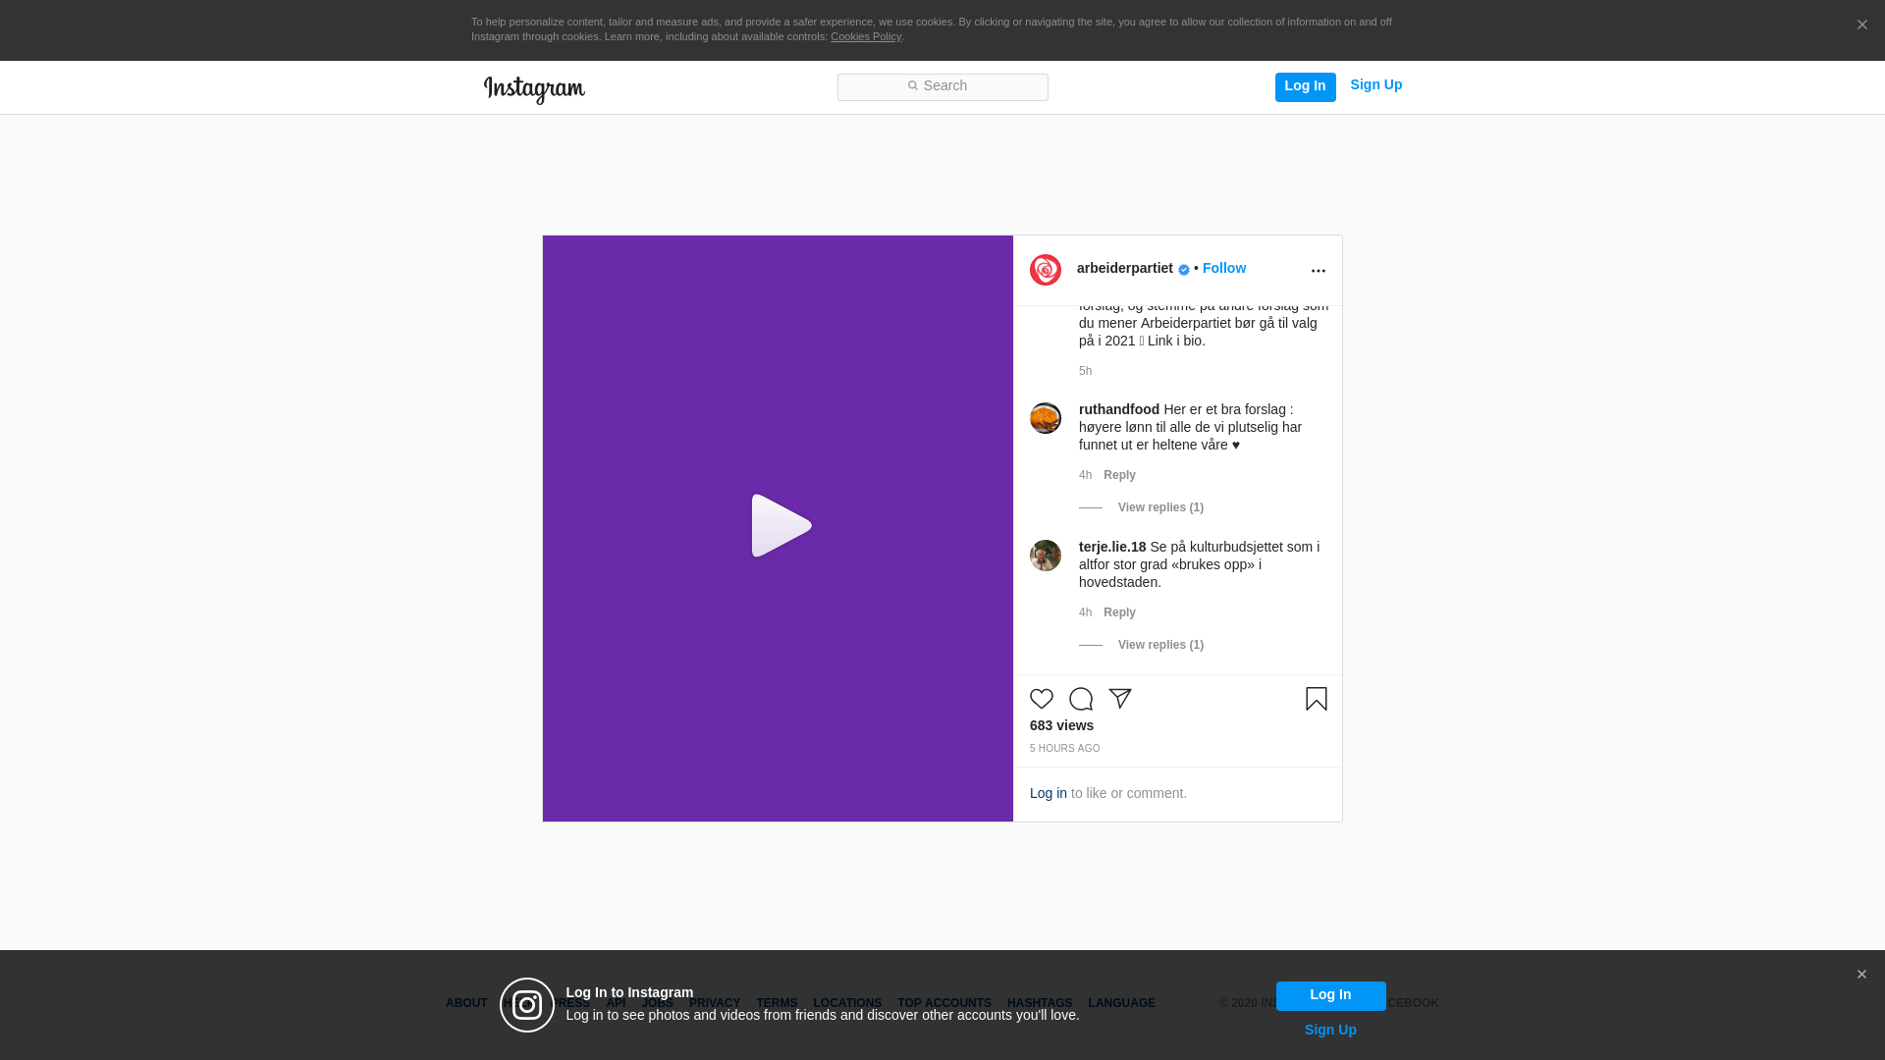Click the share paper plane icon
This screenshot has height=1060, width=1885.
click(1120, 699)
